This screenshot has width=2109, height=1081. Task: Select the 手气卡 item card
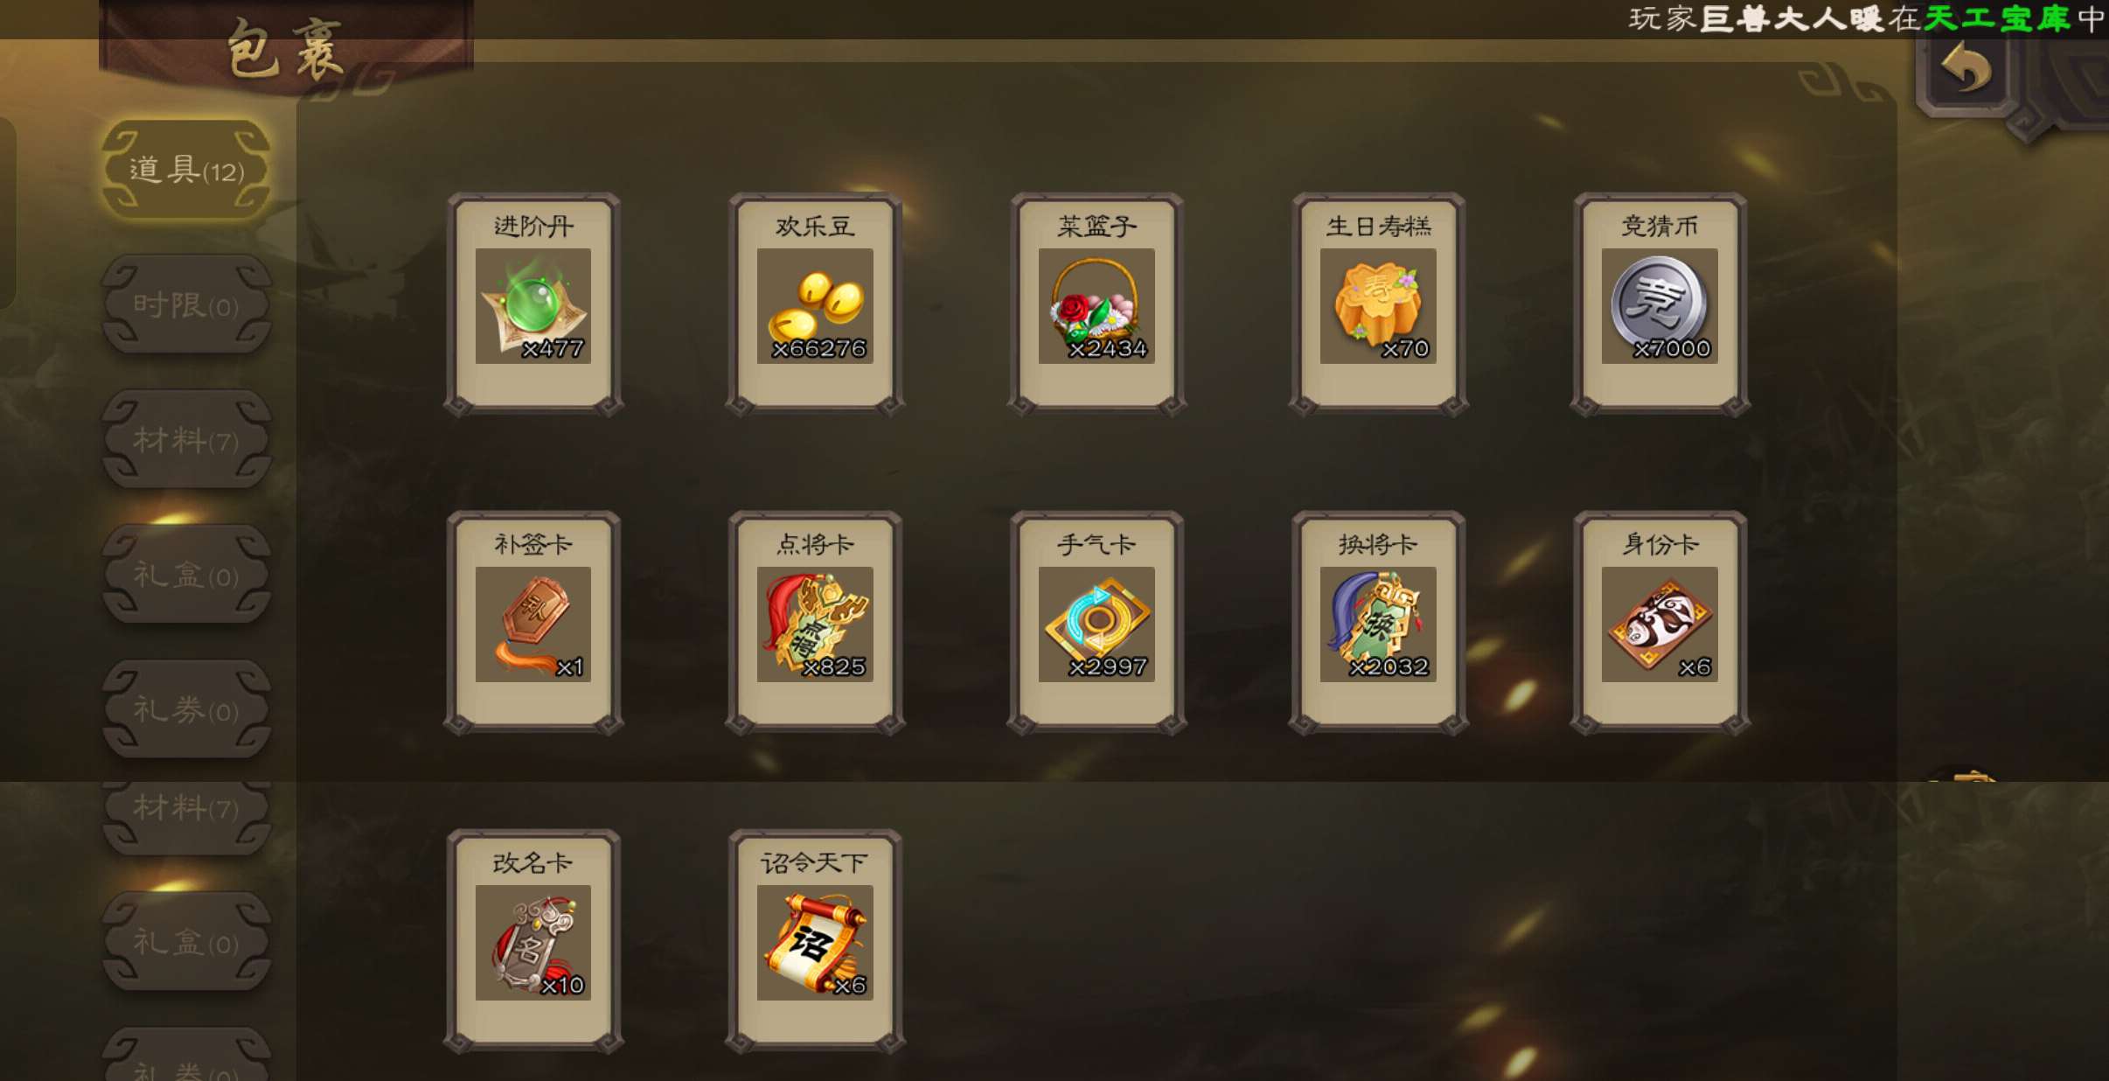pos(1096,623)
